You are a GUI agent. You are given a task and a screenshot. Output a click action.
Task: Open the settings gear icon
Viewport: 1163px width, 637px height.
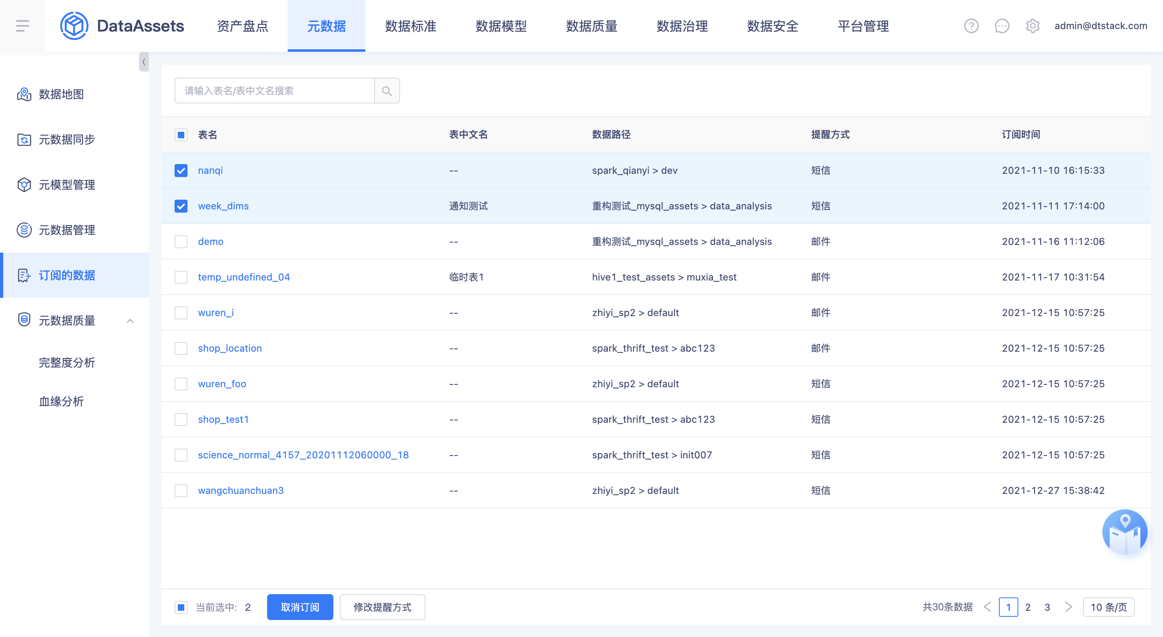click(x=1032, y=26)
